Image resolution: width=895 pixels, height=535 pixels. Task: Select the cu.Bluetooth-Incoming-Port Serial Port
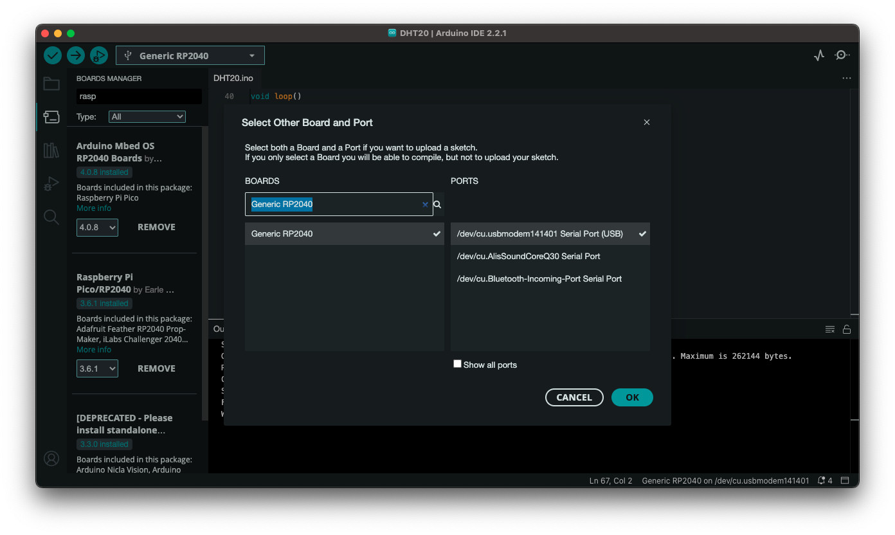[550, 278]
